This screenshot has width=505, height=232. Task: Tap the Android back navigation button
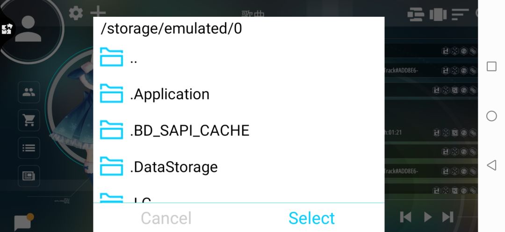click(x=491, y=165)
